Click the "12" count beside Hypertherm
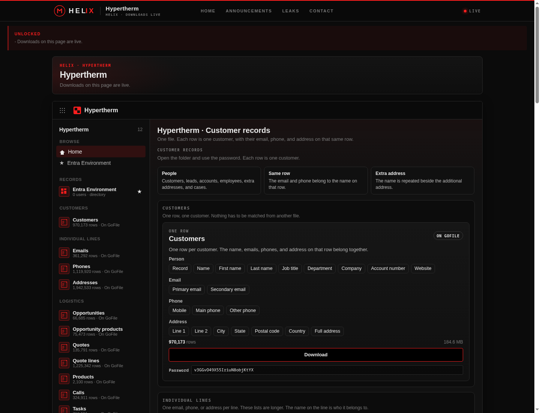This screenshot has height=413, width=540. point(140,130)
